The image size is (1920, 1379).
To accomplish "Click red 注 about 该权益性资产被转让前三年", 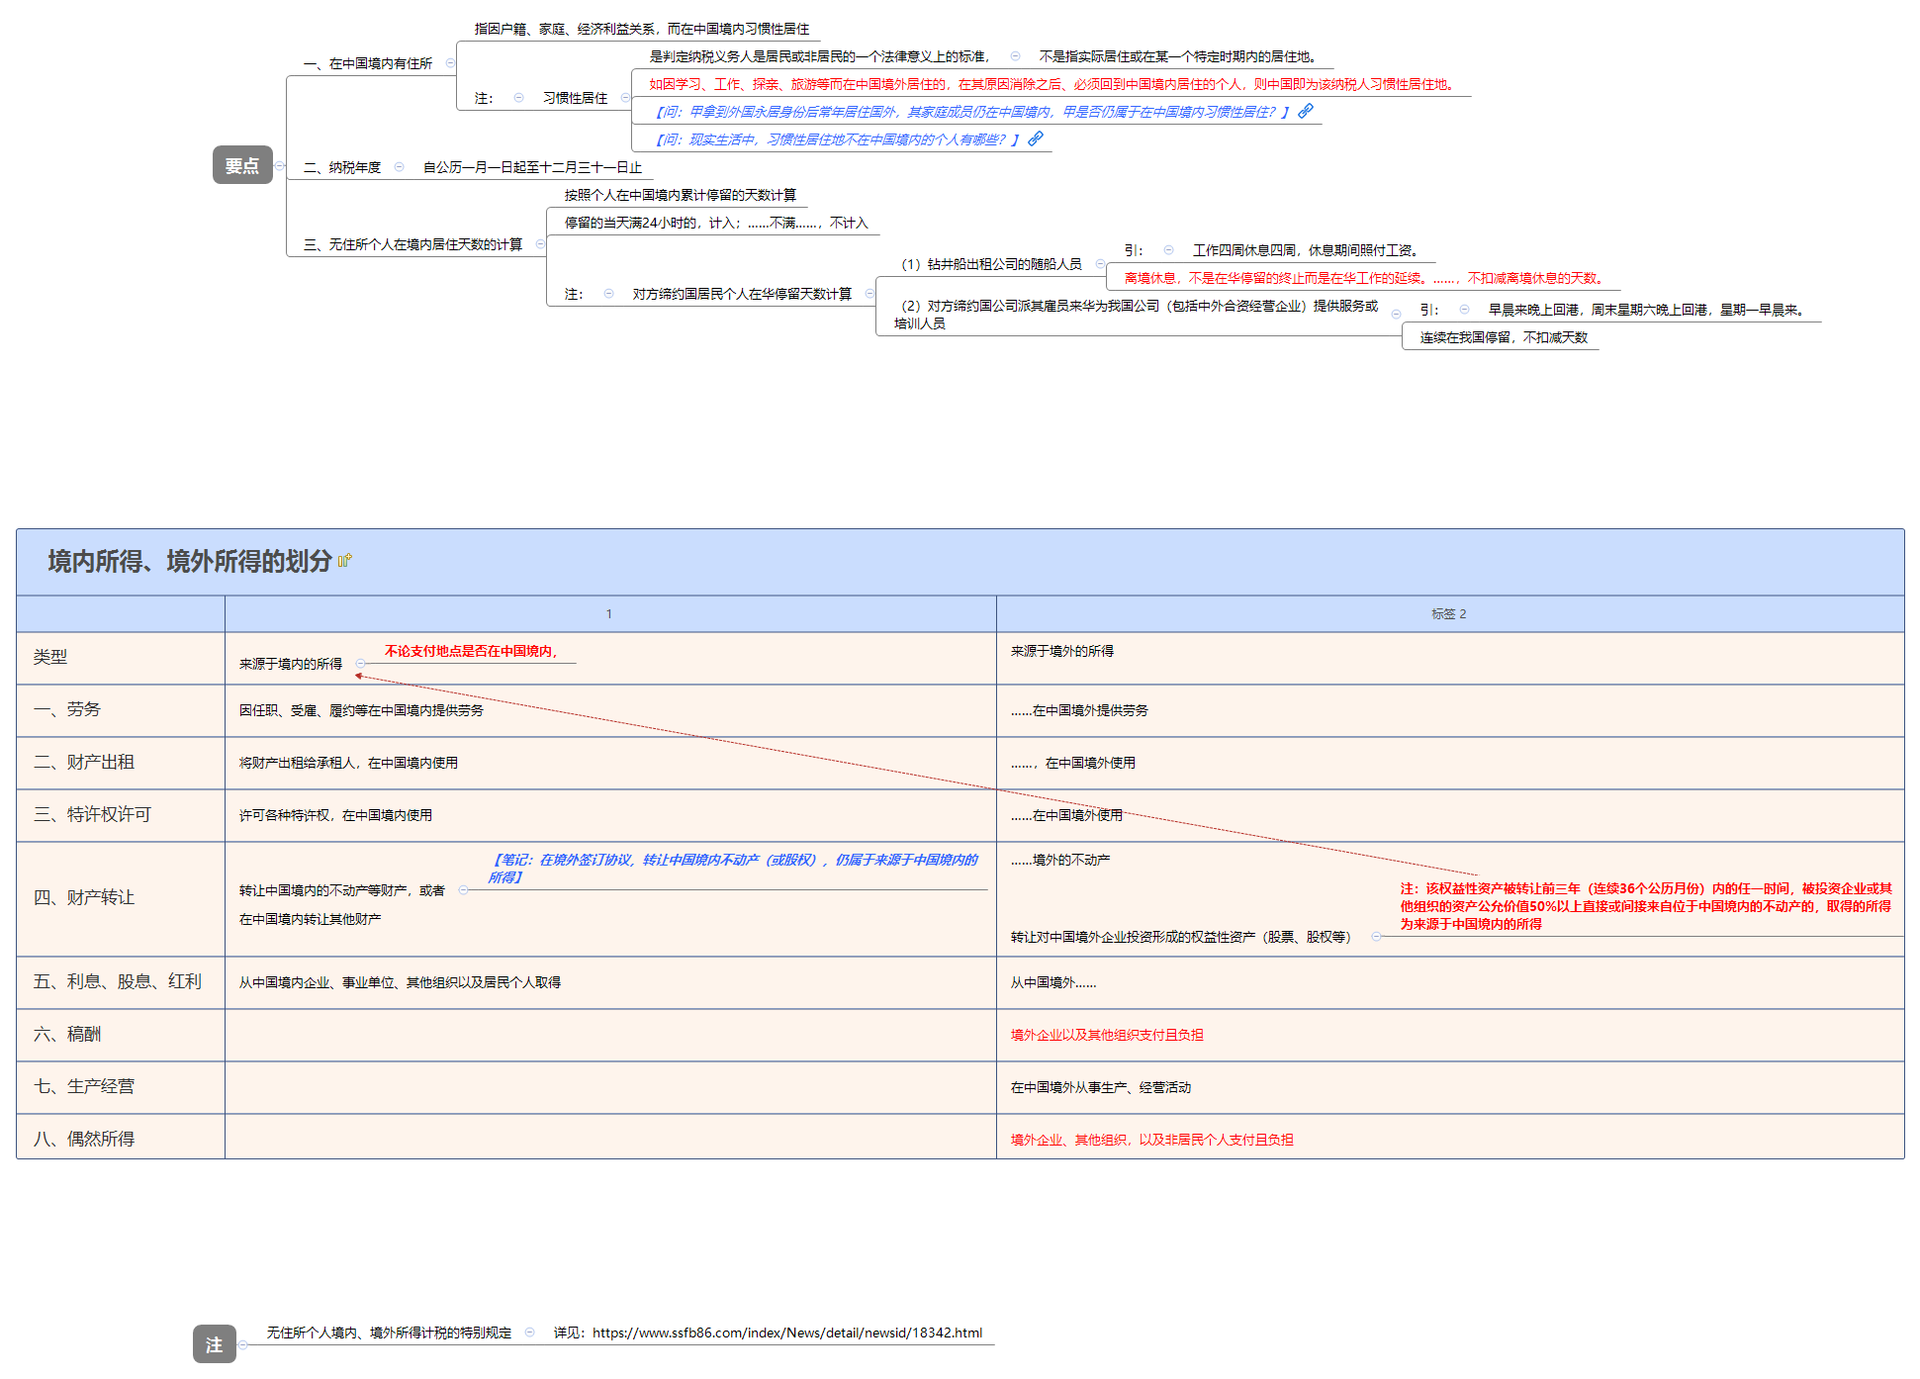I will (1646, 906).
